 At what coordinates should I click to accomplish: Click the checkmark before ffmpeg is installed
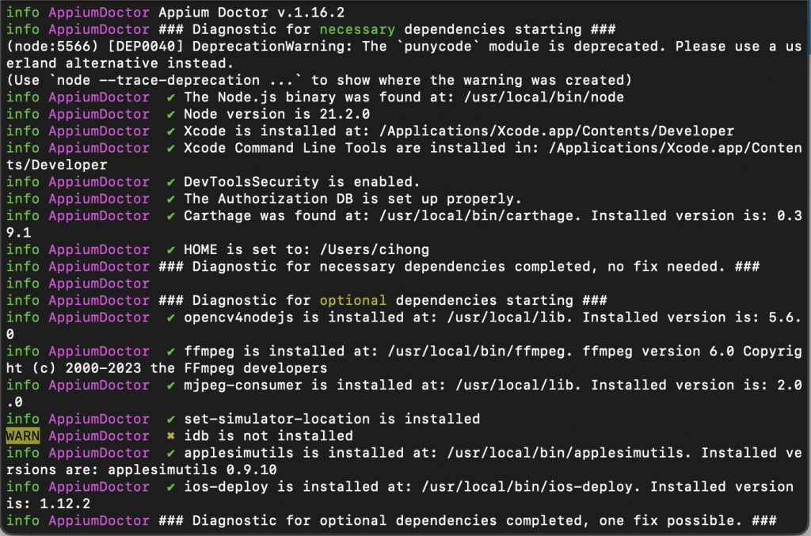tap(171, 352)
